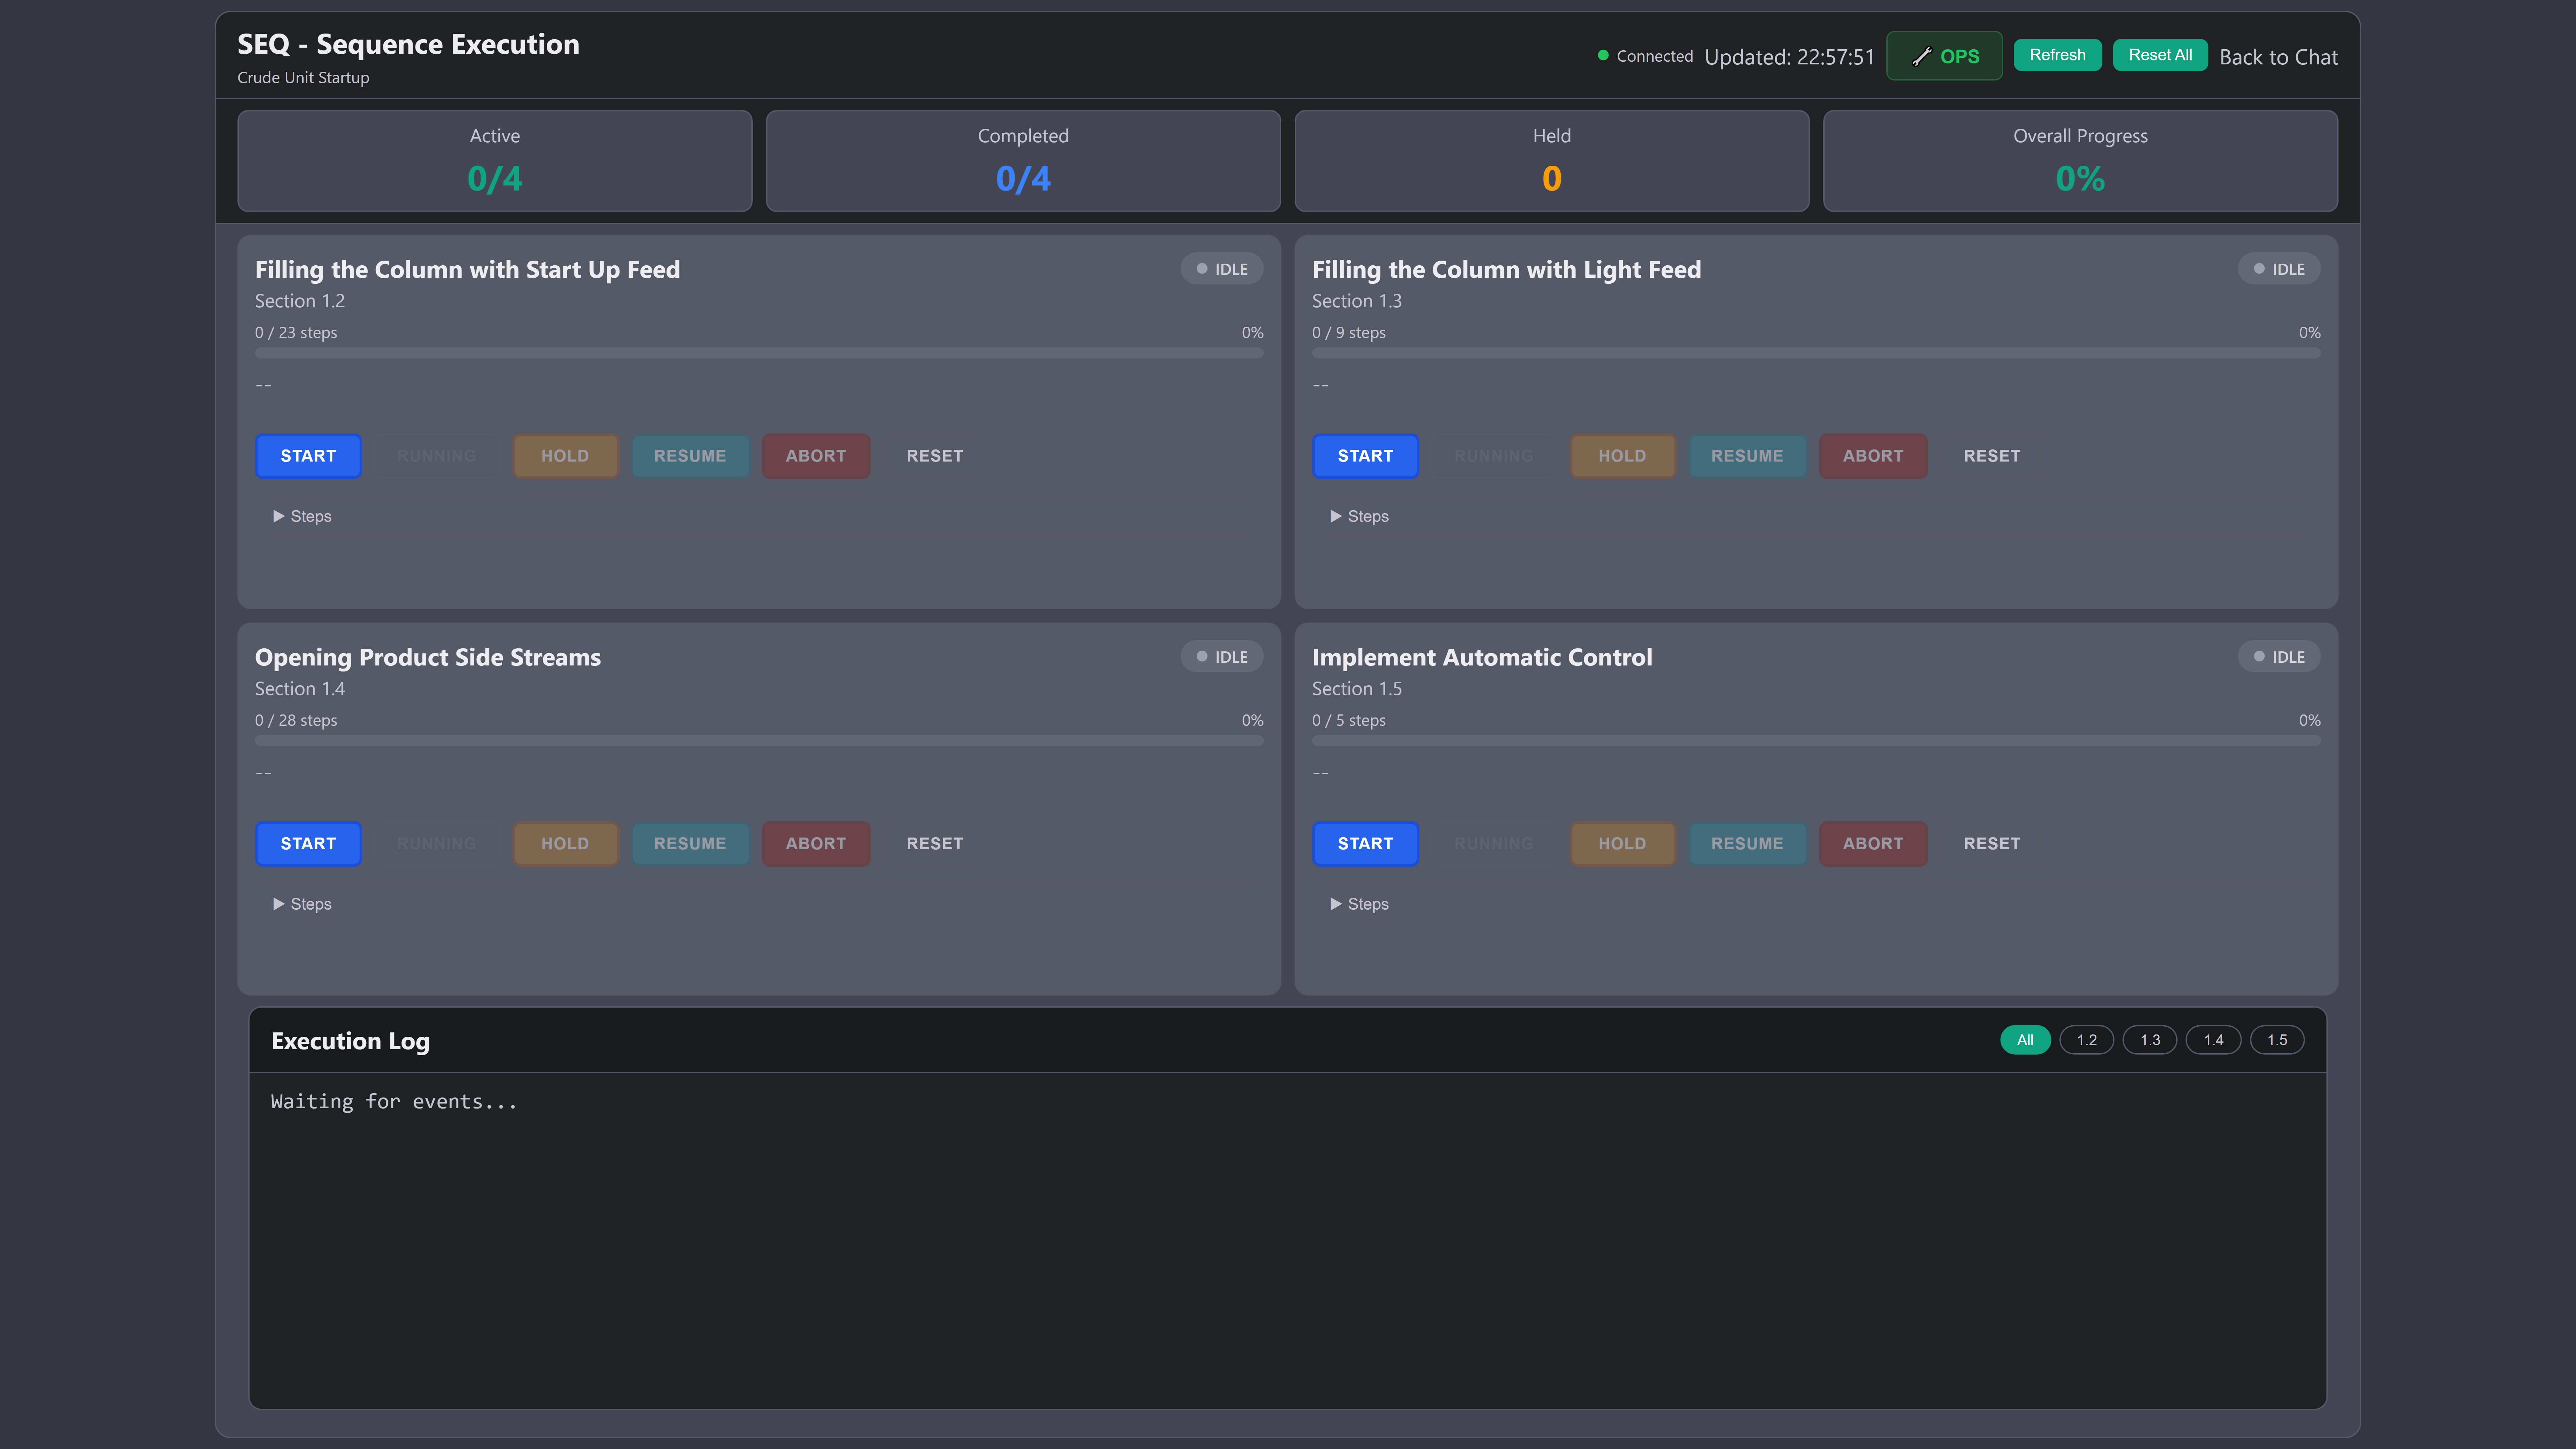The width and height of the screenshot is (2576, 1449).
Task: Resume the Section 1.2 Start Up Feed sequence
Action: [x=690, y=456]
